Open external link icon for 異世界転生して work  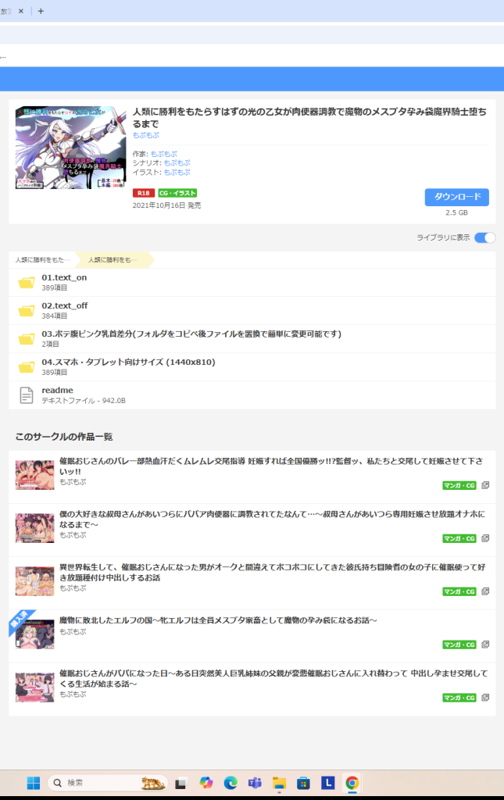point(485,591)
